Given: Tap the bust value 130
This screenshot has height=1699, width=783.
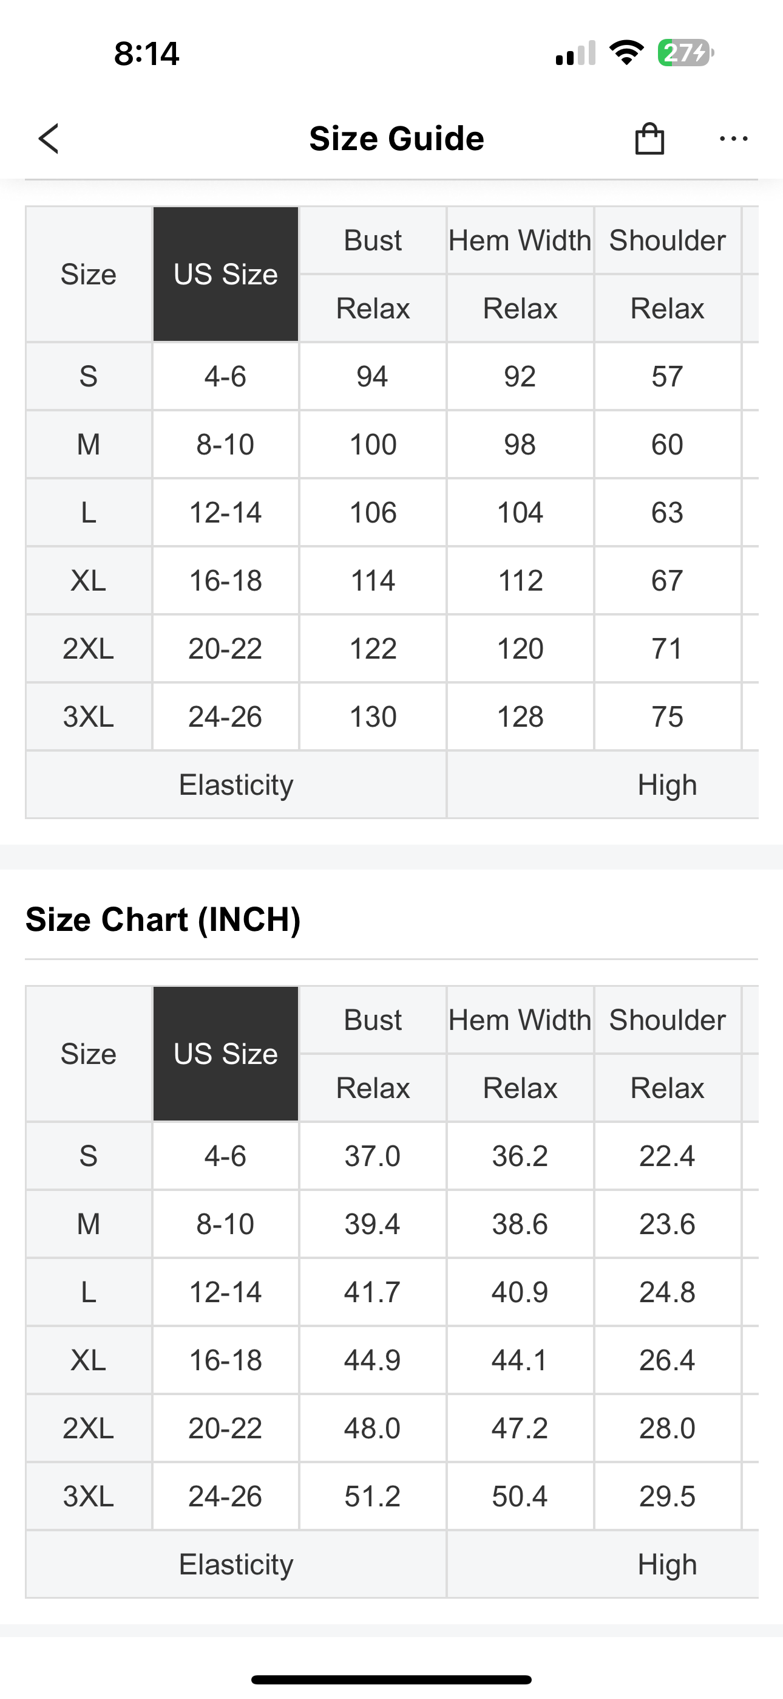Looking at the screenshot, I should [x=373, y=717].
